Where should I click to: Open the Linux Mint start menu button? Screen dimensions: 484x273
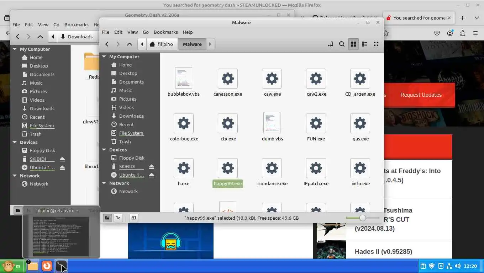(x=12, y=266)
